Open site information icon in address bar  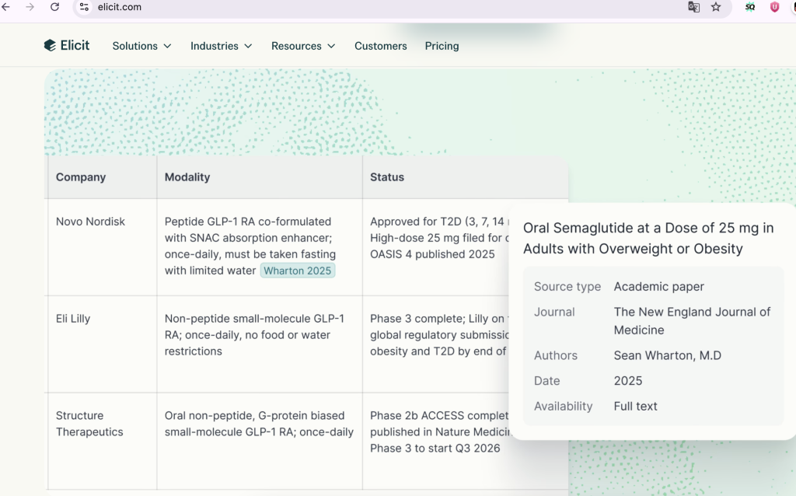[x=84, y=7]
